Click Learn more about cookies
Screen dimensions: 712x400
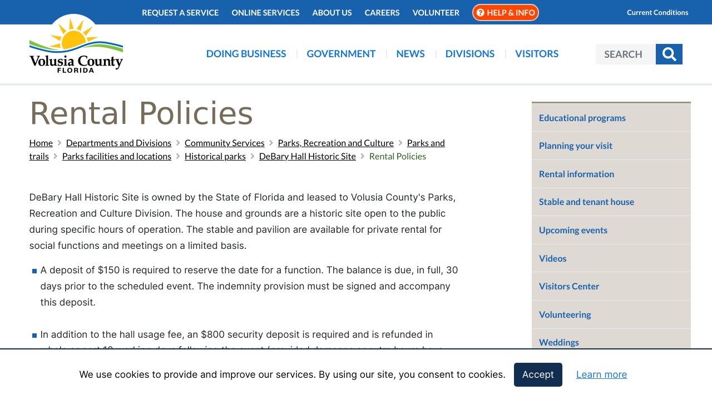(x=601, y=374)
